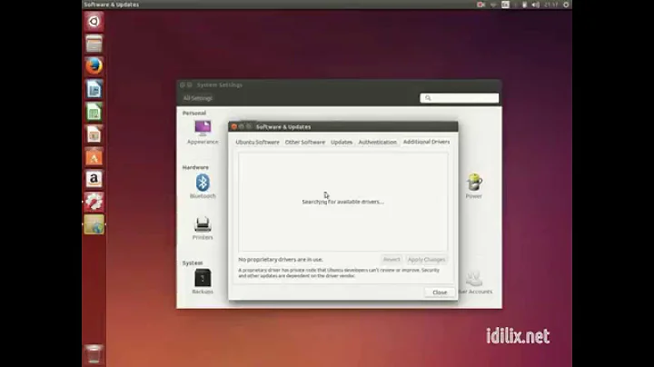654x367 pixels.
Task: Open the Amazon launcher icon
Action: tap(94, 179)
